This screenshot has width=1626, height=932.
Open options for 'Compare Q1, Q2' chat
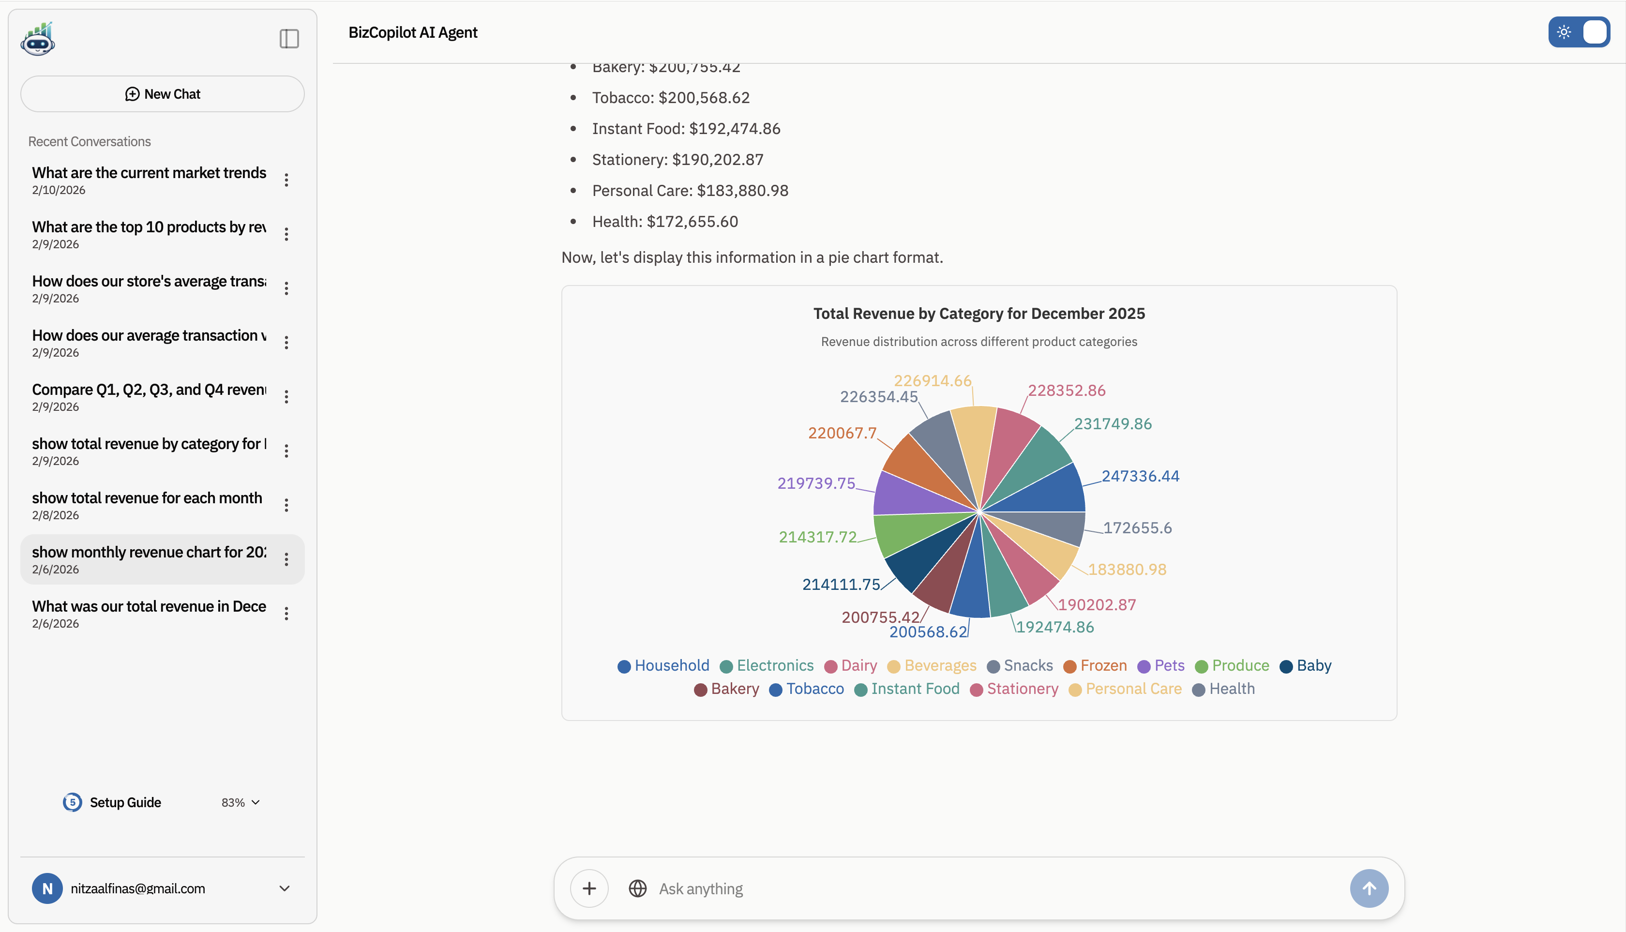(x=286, y=397)
